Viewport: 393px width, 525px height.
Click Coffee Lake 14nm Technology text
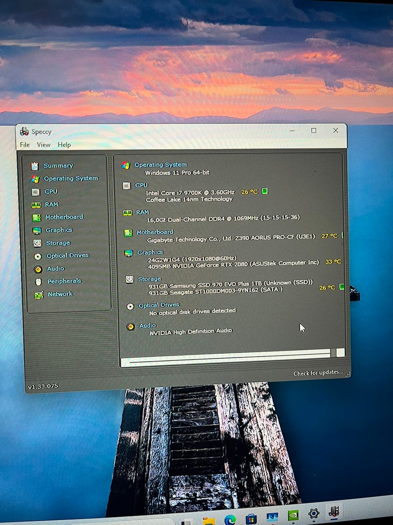coord(189,199)
